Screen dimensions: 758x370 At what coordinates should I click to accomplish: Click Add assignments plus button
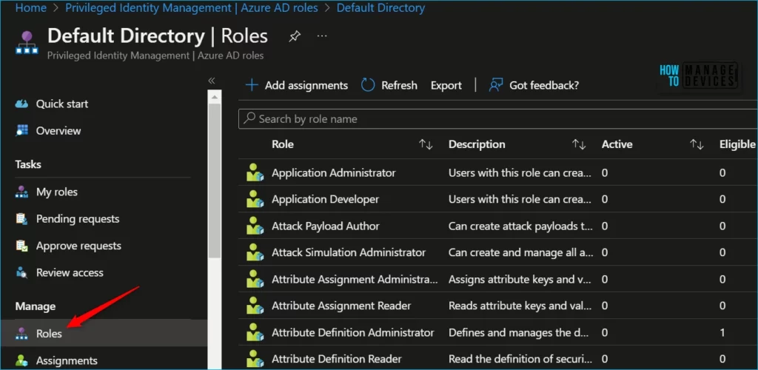pyautogui.click(x=297, y=85)
